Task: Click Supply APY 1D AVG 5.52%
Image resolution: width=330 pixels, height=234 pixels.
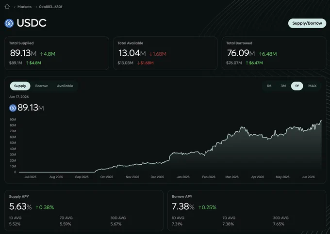Action: [15, 224]
